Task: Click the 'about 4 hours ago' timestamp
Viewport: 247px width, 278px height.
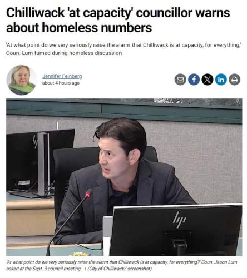Action: [x=61, y=83]
